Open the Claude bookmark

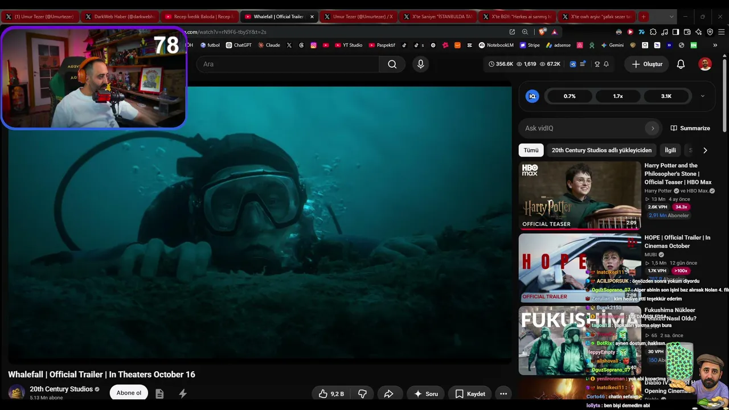pos(269,45)
